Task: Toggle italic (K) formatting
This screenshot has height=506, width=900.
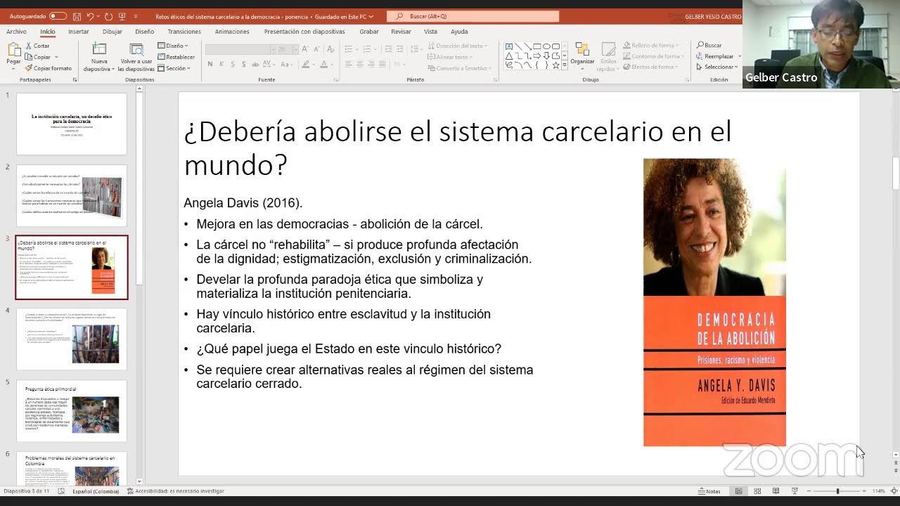Action: 221,64
